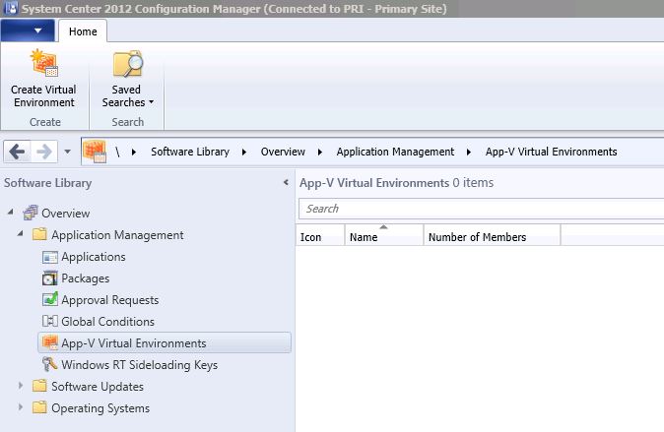Click the Forward navigation arrow

point(44,152)
